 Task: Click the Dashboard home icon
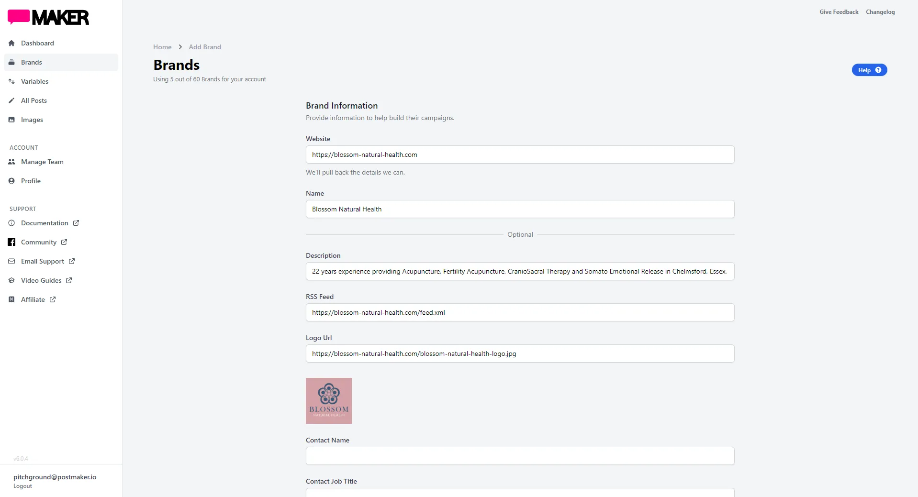(x=11, y=43)
